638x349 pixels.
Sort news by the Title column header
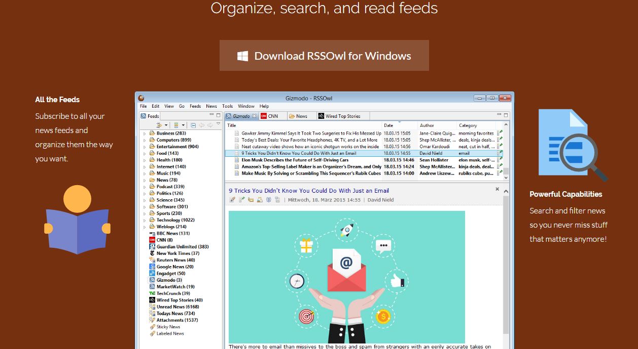303,125
